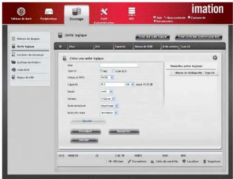The image size is (233, 179).
Task: Open Systèmes de fichiers in sidebar
Action: click(x=29, y=62)
